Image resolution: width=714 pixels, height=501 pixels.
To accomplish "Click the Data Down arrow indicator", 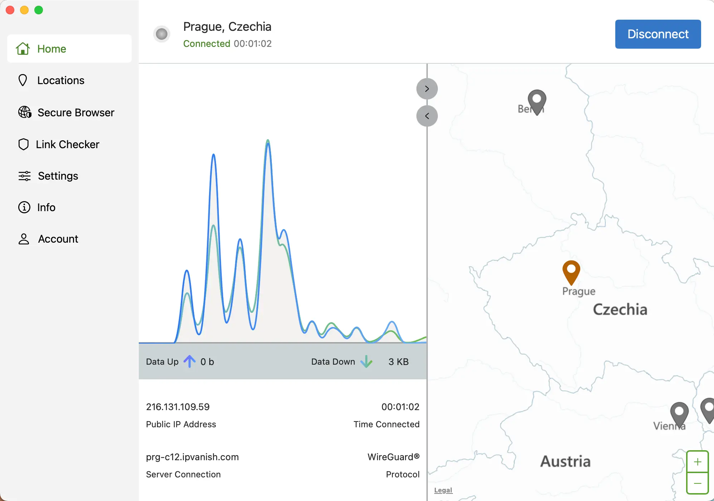I will click(x=366, y=361).
